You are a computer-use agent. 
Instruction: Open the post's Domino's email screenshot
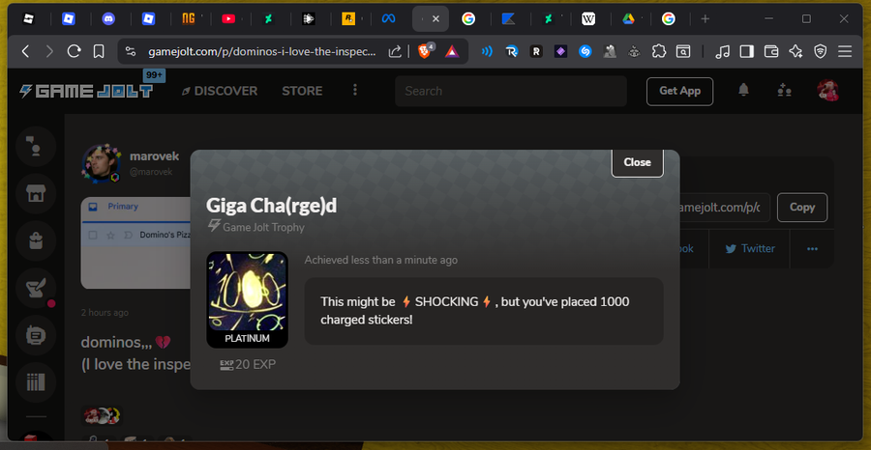136,242
